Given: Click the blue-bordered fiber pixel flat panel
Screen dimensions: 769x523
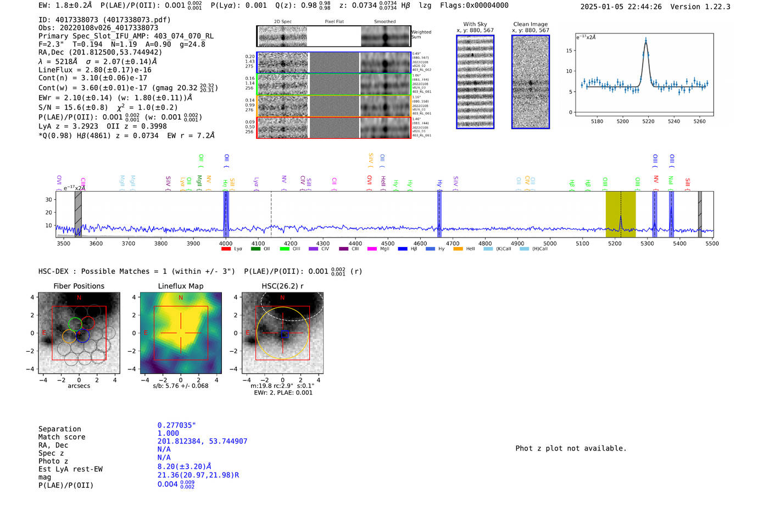Looking at the screenshot, I should (334, 63).
